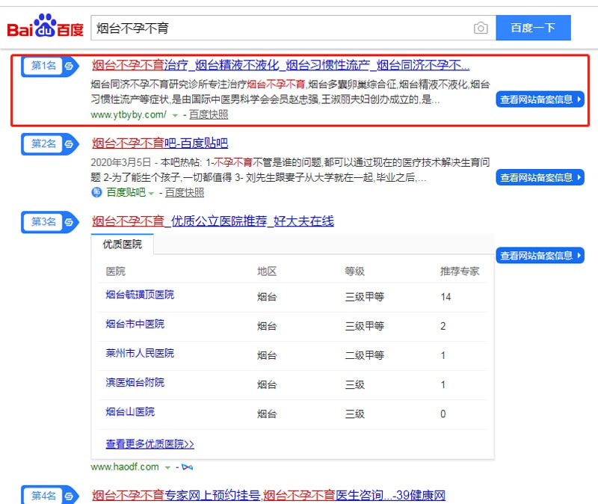The height and width of the screenshot is (504, 598).
Task: Expand dropdown arrow next to www.haodf.com
Action: [x=167, y=467]
